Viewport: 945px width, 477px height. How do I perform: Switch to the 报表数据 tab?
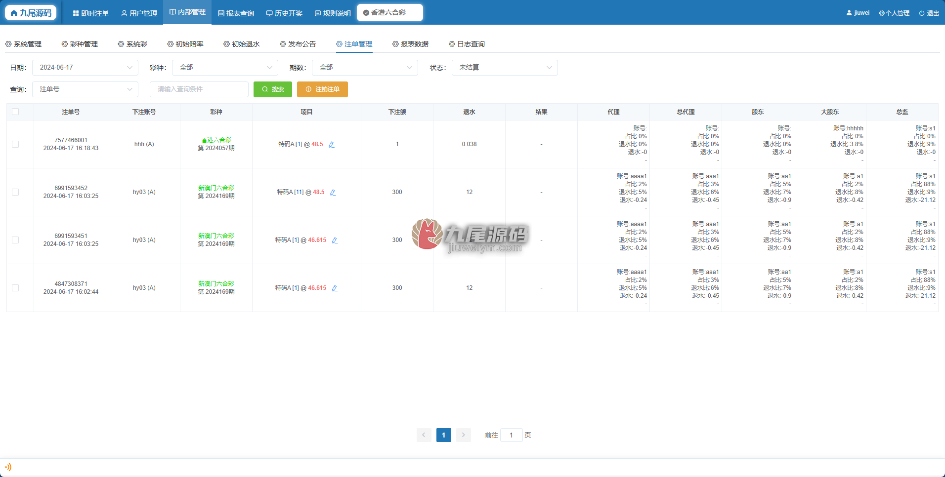(410, 44)
